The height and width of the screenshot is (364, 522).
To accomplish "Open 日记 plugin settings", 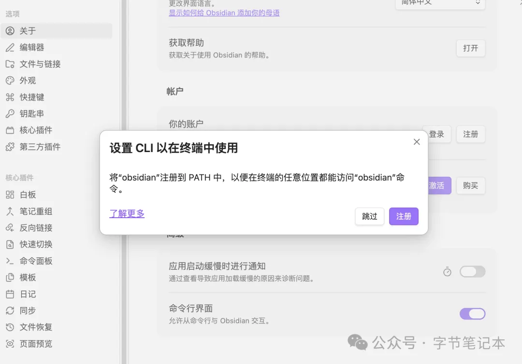I will (57, 294).
